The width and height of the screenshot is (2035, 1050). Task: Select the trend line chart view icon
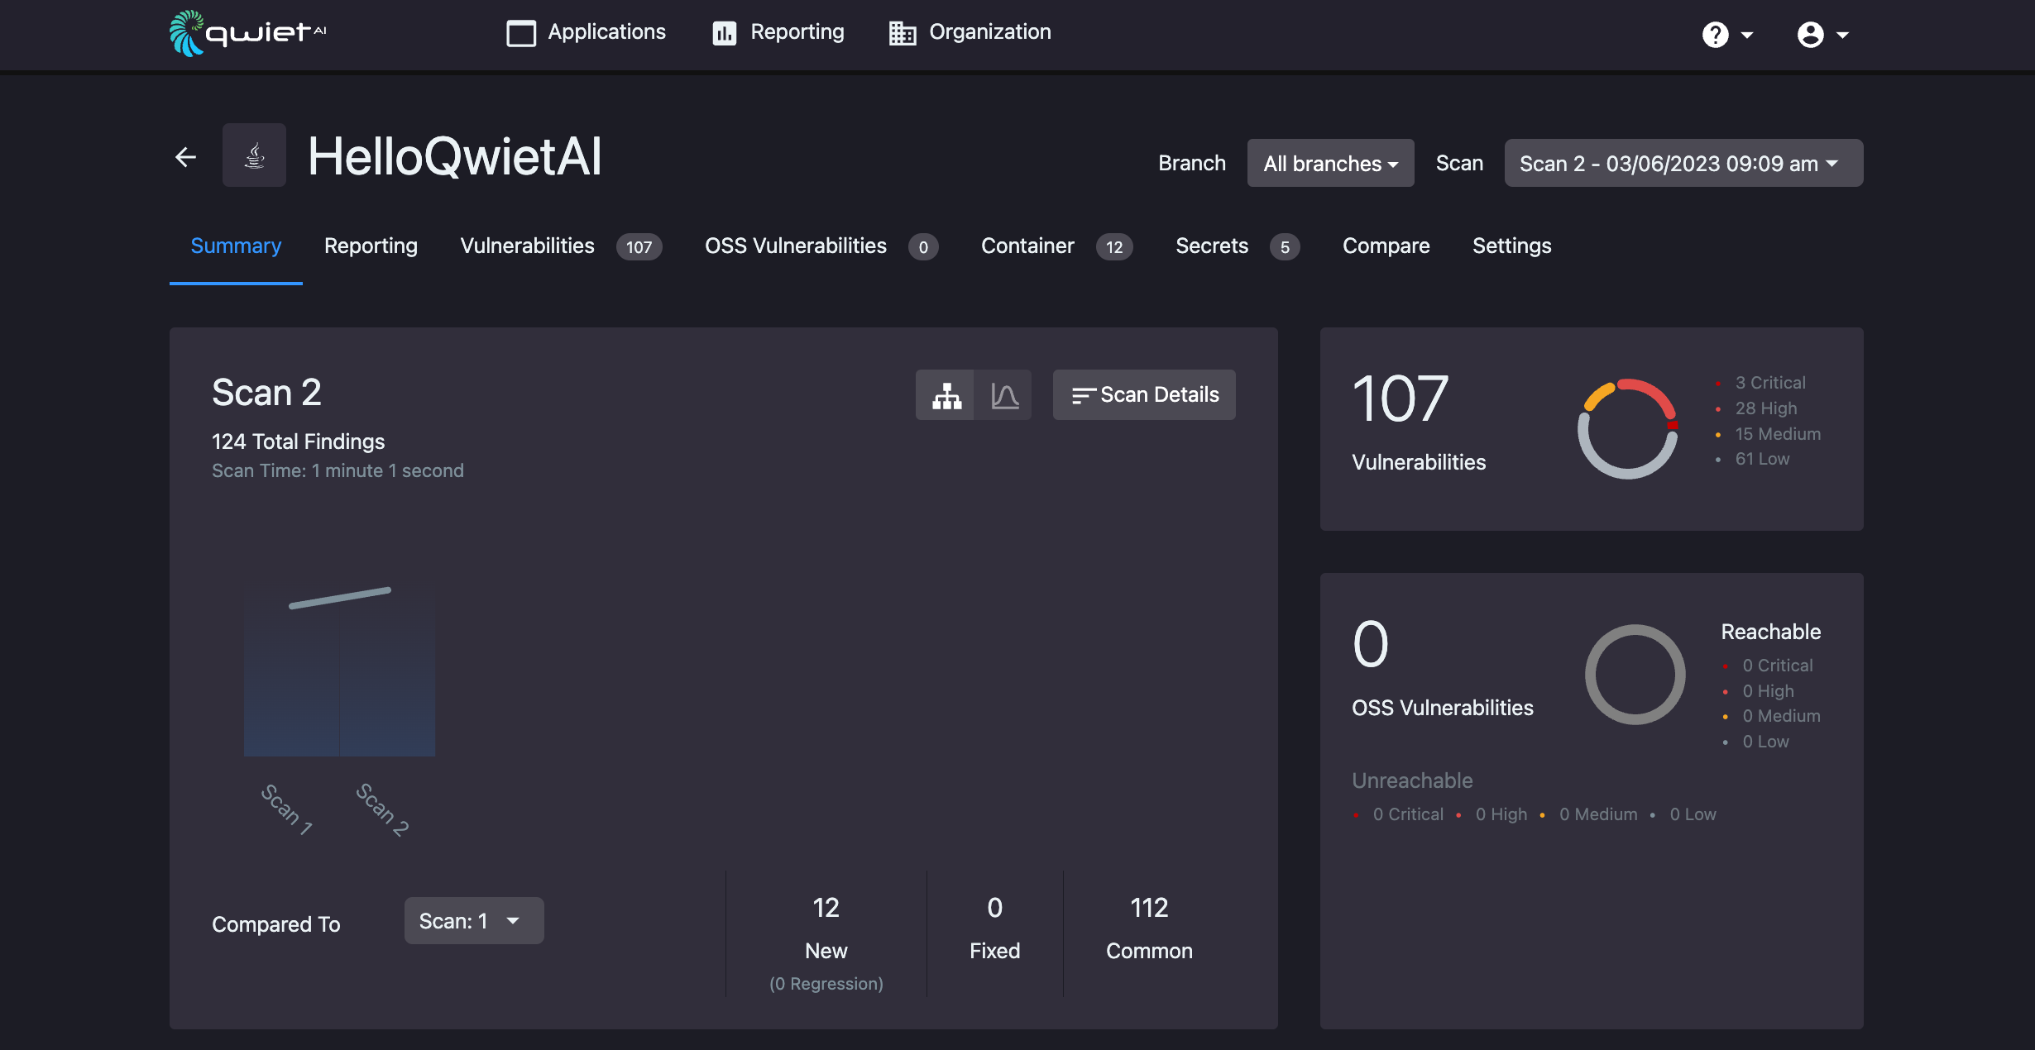click(x=1003, y=395)
